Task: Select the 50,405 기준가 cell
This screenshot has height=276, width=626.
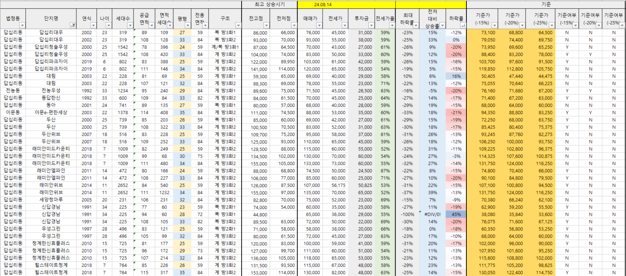Action: [x=482, y=76]
